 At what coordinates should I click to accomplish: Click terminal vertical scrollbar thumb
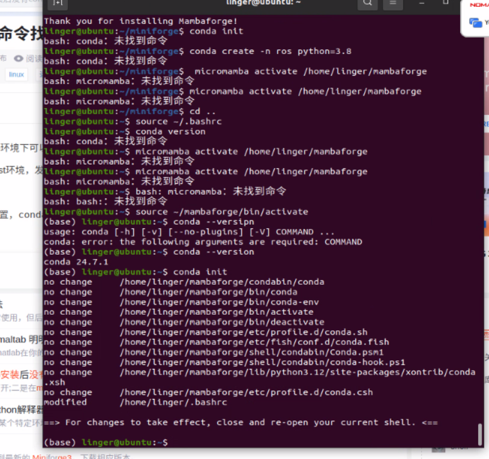coord(480,434)
